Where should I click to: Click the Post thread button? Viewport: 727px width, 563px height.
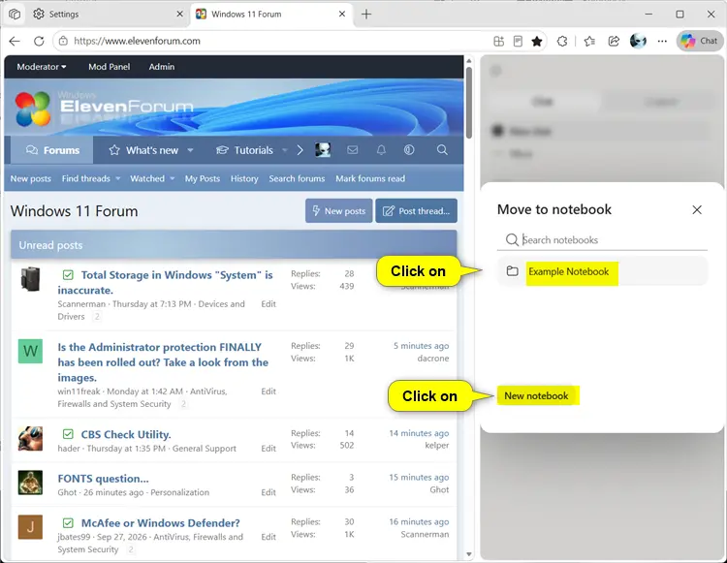point(417,211)
